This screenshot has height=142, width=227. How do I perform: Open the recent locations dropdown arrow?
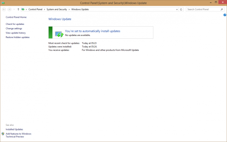(14, 10)
